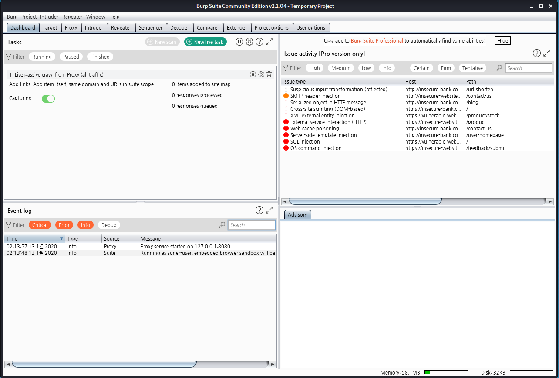Delete the Live passive crawl task

(x=269, y=74)
